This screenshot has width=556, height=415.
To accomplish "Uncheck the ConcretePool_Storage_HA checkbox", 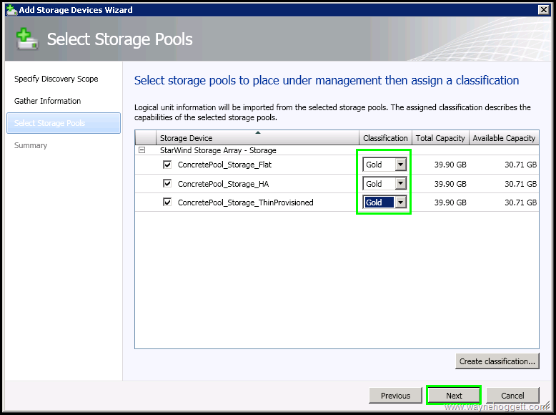I will click(x=167, y=184).
